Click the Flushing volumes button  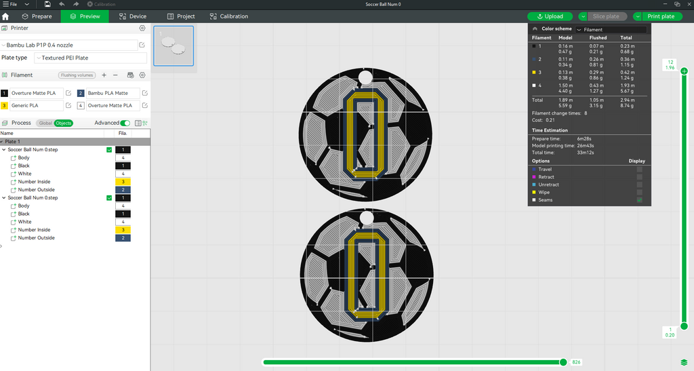point(77,75)
